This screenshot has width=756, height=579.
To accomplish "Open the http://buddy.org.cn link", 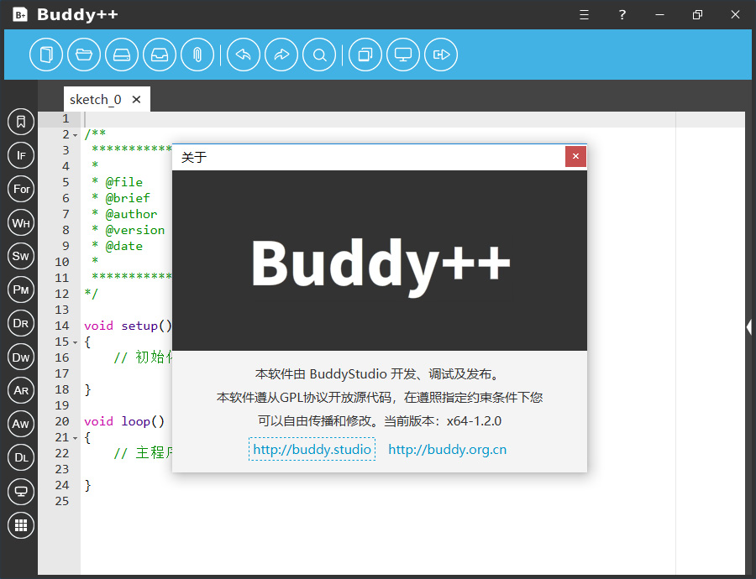I will [448, 450].
